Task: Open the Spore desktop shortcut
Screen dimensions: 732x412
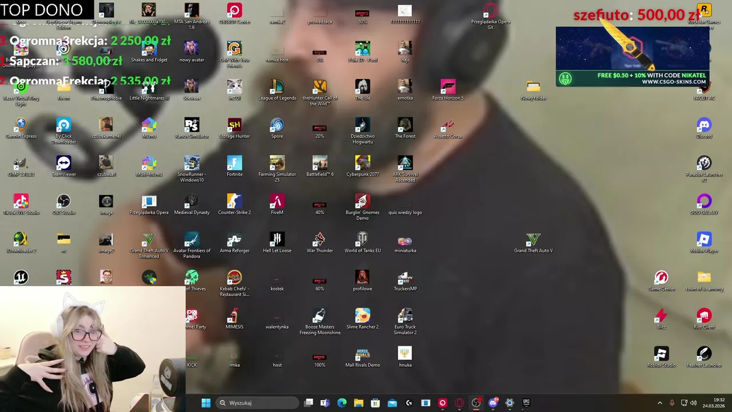Action: (277, 128)
